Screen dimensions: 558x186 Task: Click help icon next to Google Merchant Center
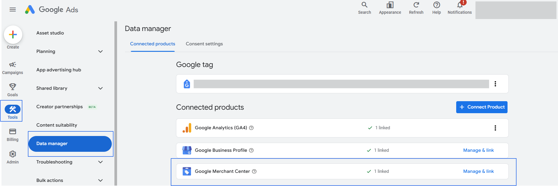254,171
